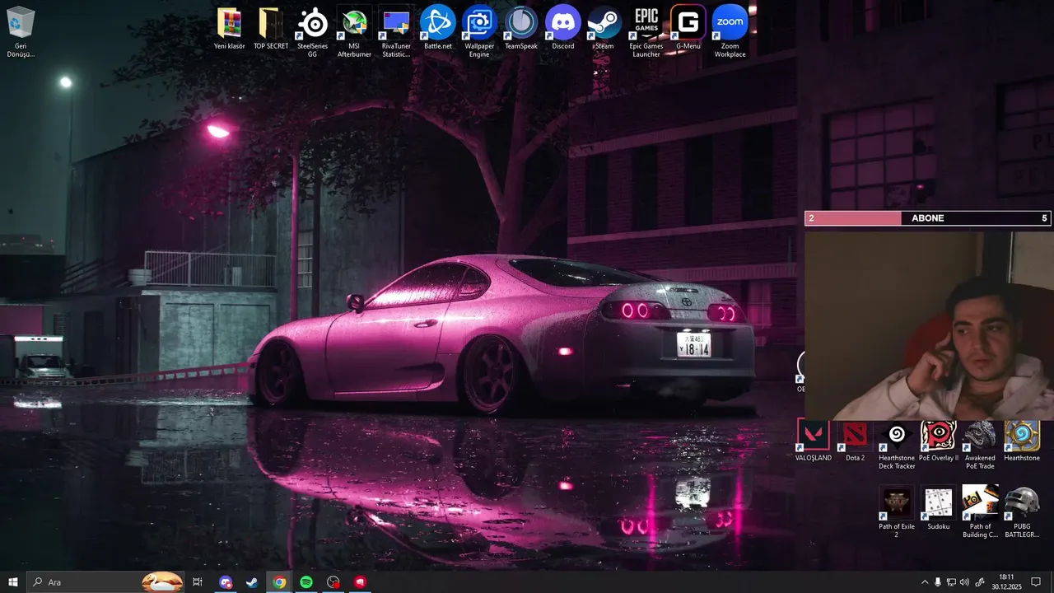Click the webcam overlay feed
Screen dimensions: 1054x593
[929, 325]
